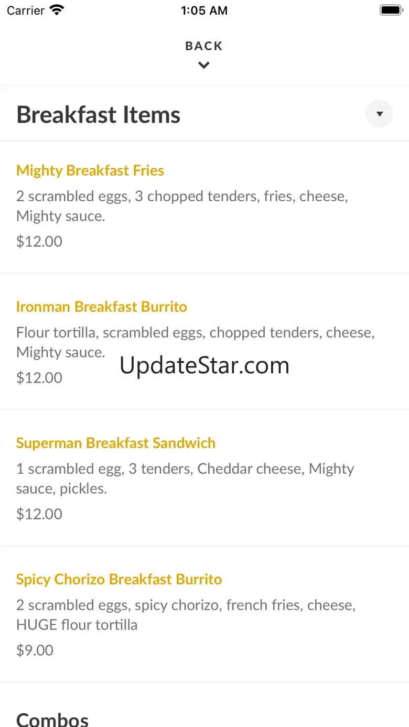Tap Superman Breakfast Sandwich description text
409x727 pixels.
pyautogui.click(x=185, y=479)
